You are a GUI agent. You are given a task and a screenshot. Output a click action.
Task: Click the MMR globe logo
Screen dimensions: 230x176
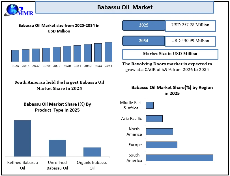[19, 10]
